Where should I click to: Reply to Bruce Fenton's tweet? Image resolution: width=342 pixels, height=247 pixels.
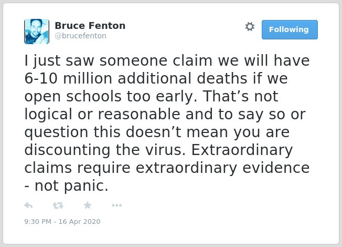tap(28, 205)
